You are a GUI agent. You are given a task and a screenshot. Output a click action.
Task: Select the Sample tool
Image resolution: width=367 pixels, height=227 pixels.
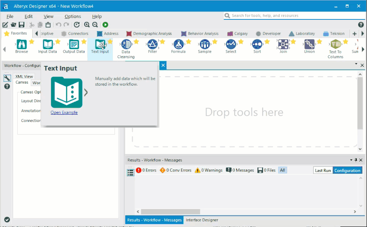[x=205, y=44]
